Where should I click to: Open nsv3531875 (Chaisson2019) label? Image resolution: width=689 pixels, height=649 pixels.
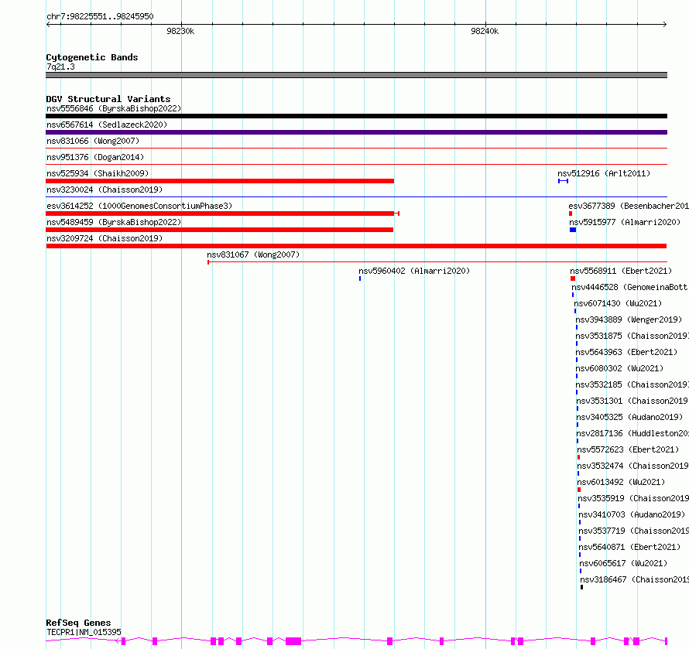pyautogui.click(x=632, y=336)
